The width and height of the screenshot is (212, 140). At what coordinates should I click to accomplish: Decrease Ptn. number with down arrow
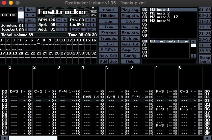click(x=94, y=20)
